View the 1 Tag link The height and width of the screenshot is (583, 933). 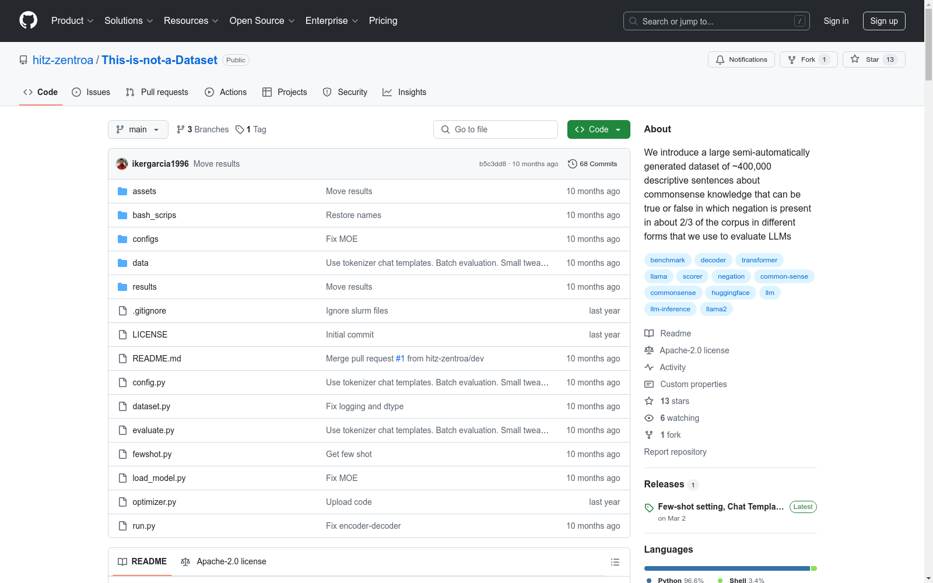coord(251,129)
